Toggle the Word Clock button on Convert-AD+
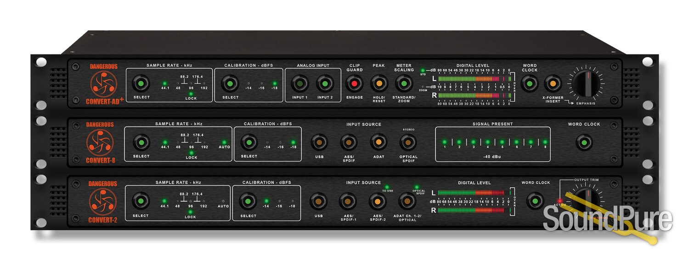The height and width of the screenshot is (261, 689). 529,84
